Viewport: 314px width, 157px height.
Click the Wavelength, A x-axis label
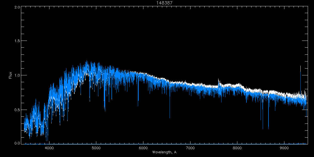(164, 152)
